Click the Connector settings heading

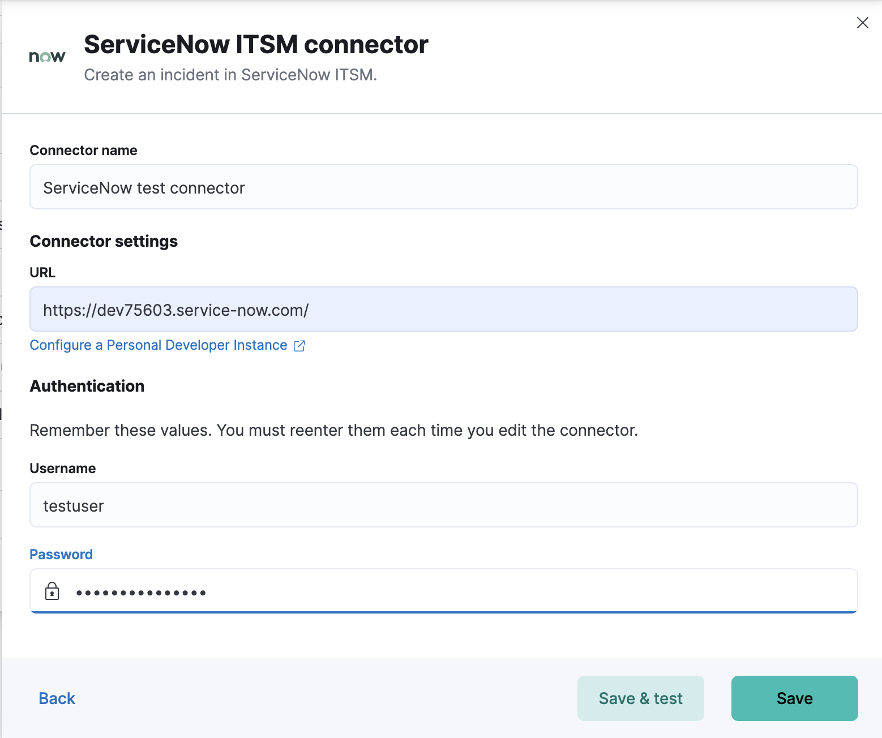(104, 241)
